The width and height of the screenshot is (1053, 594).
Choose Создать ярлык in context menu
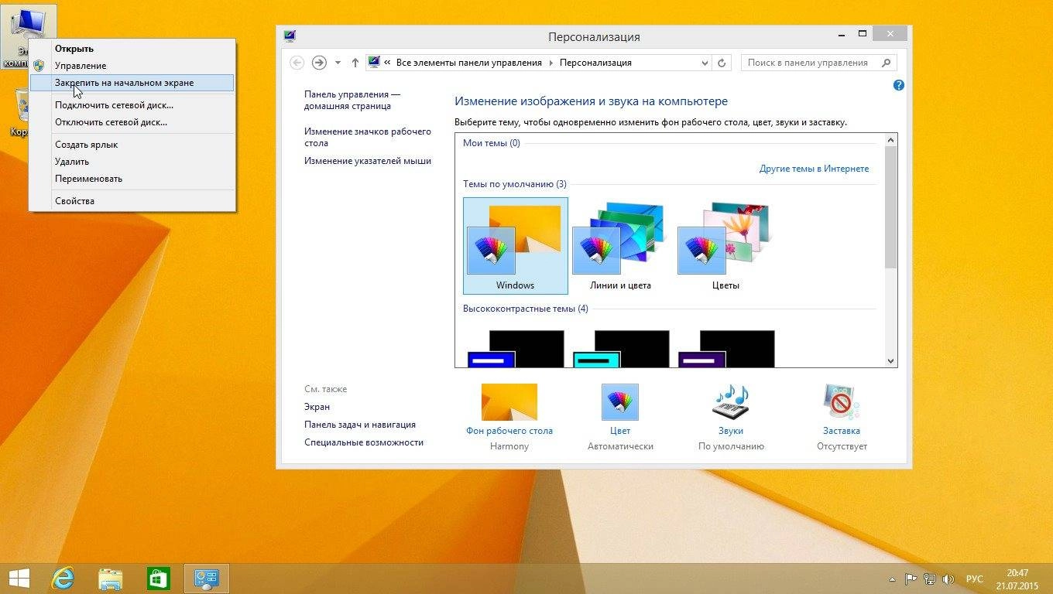click(x=132, y=145)
